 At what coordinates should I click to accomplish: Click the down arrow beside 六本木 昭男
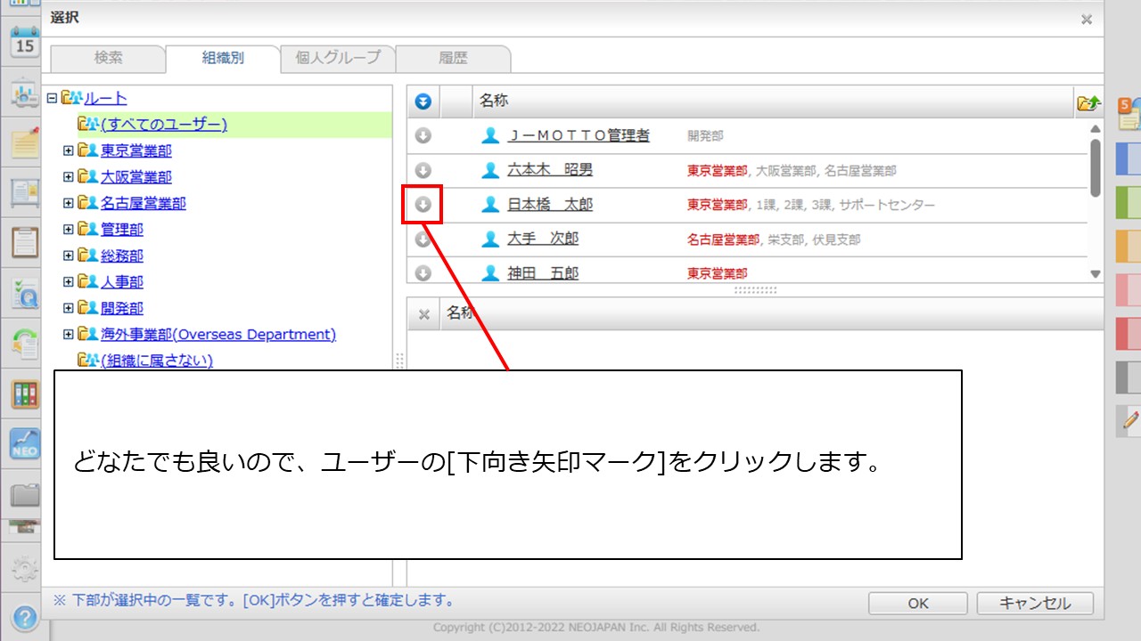423,170
